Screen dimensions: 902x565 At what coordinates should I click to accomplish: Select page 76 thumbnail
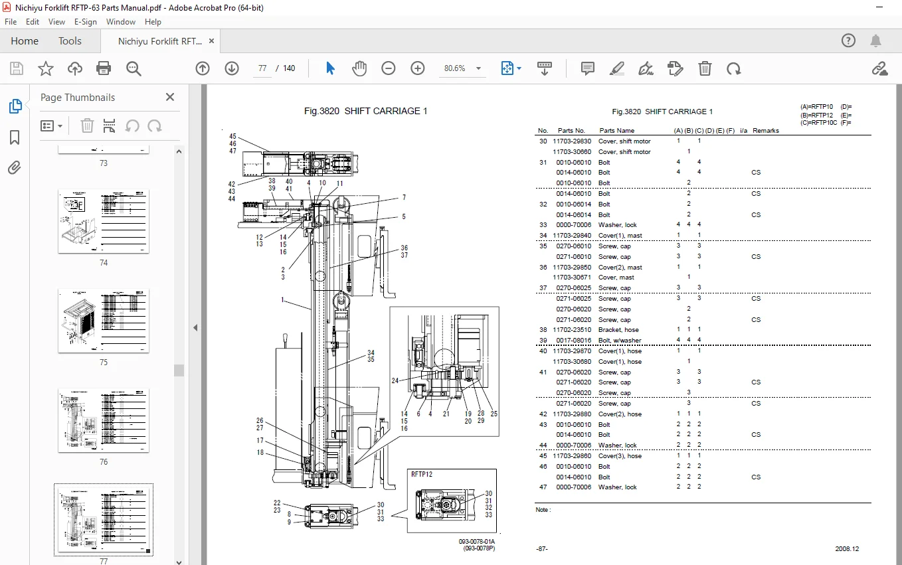click(x=104, y=420)
